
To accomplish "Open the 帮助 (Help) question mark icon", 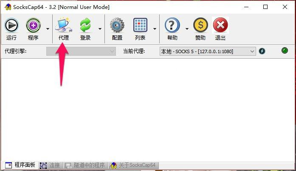I will point(172,26).
